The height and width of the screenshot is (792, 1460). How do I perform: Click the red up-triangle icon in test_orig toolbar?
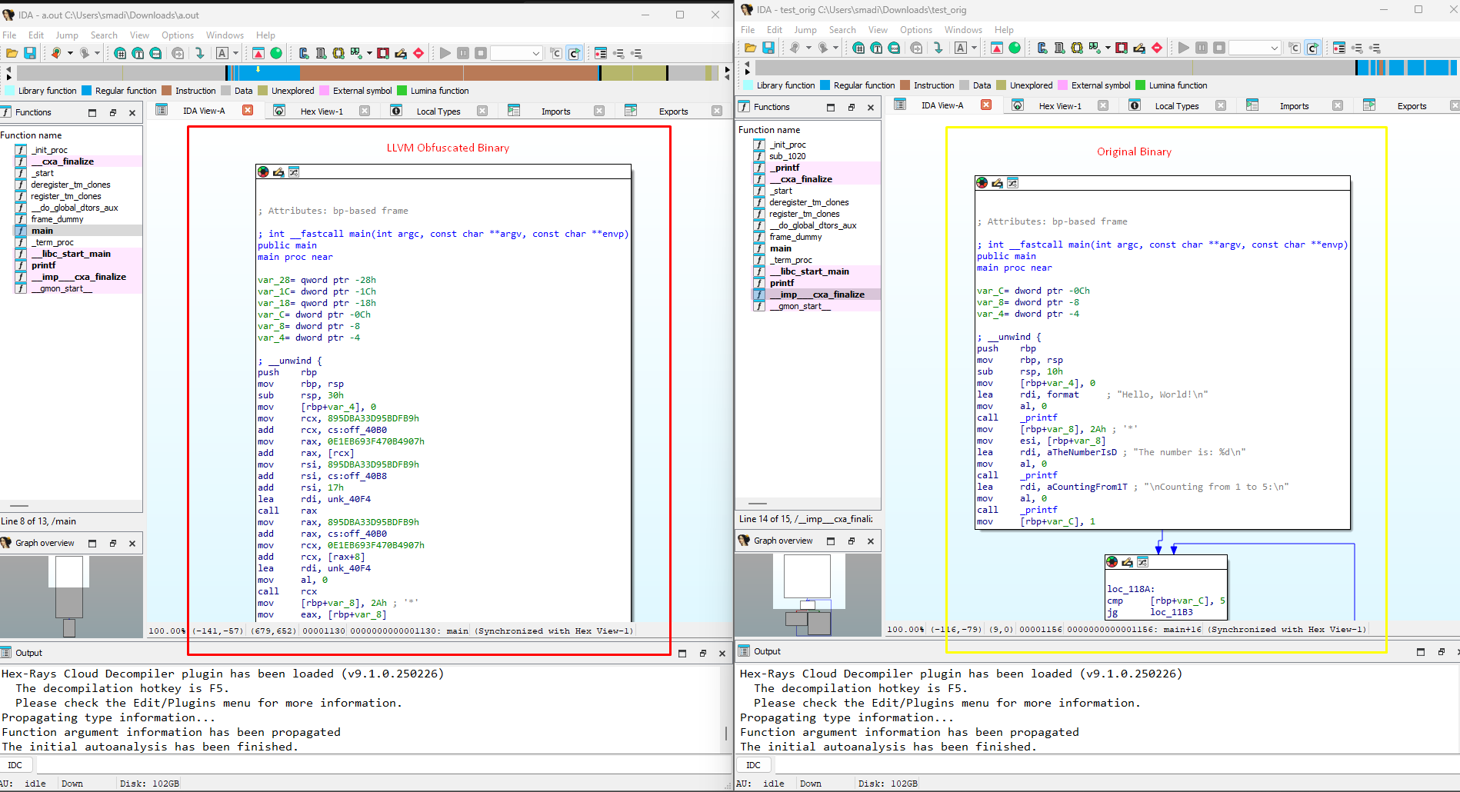click(997, 48)
